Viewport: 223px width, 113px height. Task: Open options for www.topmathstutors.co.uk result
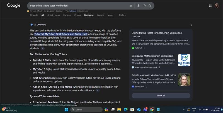tap(160, 67)
